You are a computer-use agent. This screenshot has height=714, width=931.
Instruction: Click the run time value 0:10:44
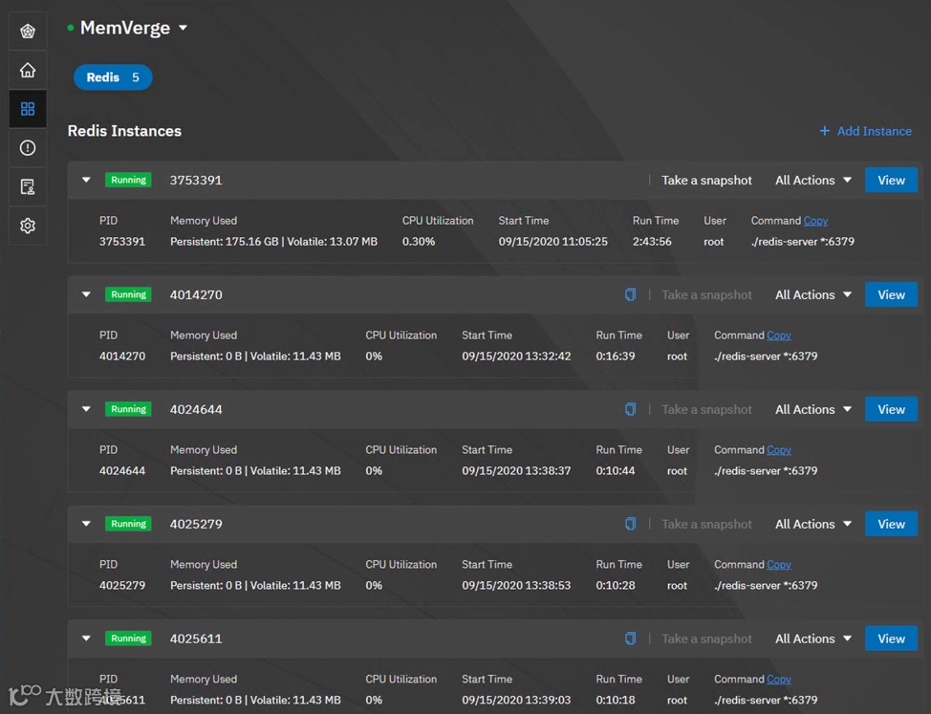[x=616, y=470]
